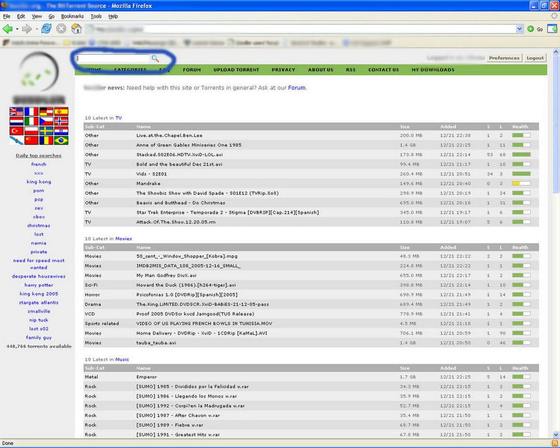Go to UPLOAD TORRENT page
This screenshot has width=560, height=448.
236,70
